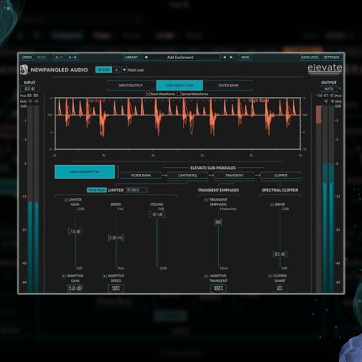
Task: Switch to the Input/Output tab
Action: click(130, 85)
